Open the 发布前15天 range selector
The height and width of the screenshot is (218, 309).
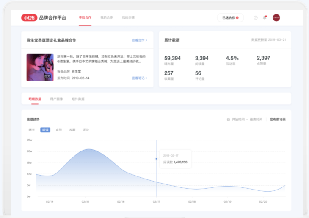[278, 120]
